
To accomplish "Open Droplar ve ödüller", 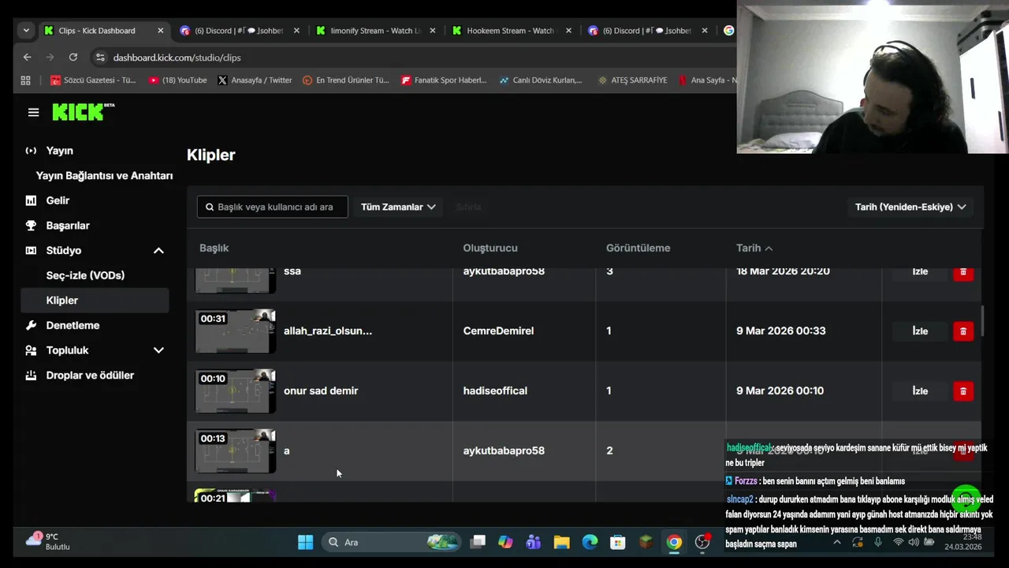I will 90,376.
